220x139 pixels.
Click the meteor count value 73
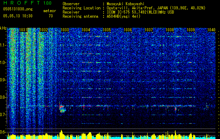pos(51,16)
